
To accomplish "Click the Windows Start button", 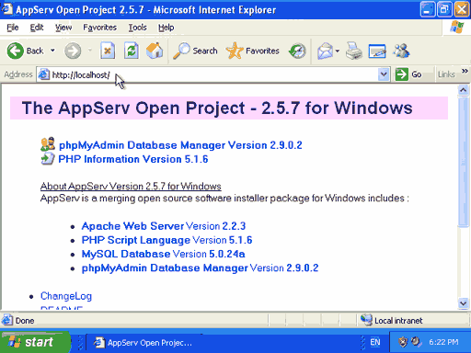I will point(35,342).
